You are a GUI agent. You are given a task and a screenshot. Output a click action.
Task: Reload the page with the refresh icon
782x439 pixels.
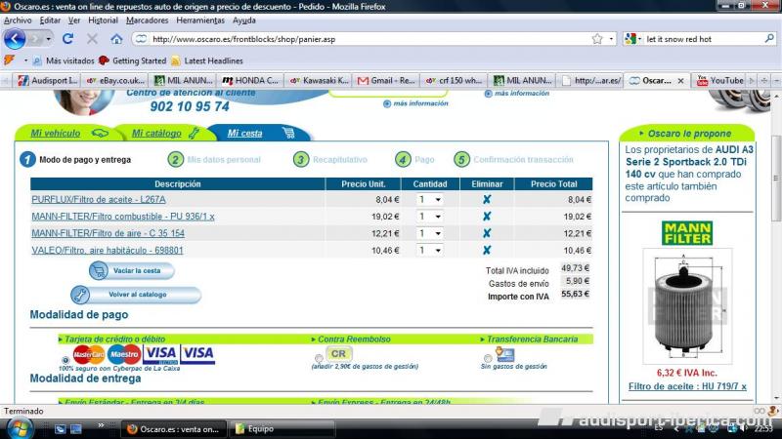pyautogui.click(x=67, y=39)
